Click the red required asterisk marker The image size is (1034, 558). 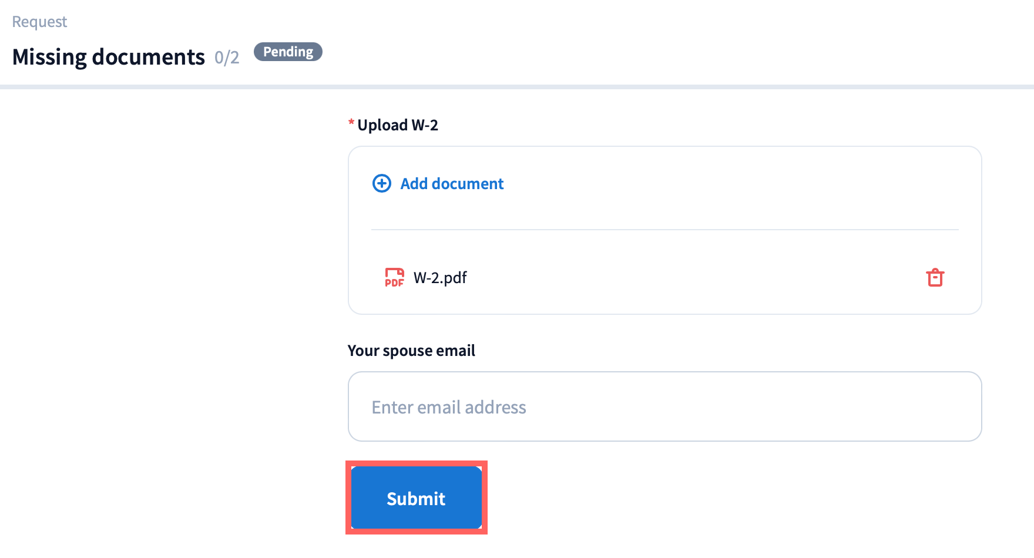tap(351, 123)
